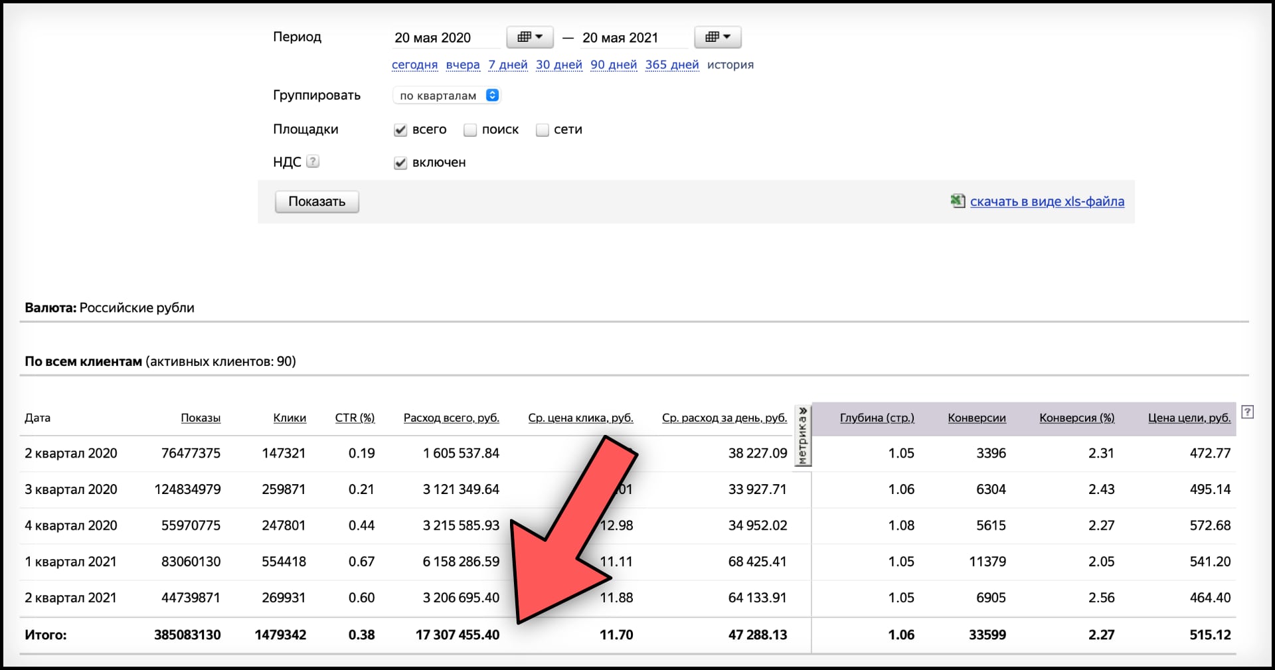Click clicks value 554418
The image size is (1275, 670).
click(284, 562)
